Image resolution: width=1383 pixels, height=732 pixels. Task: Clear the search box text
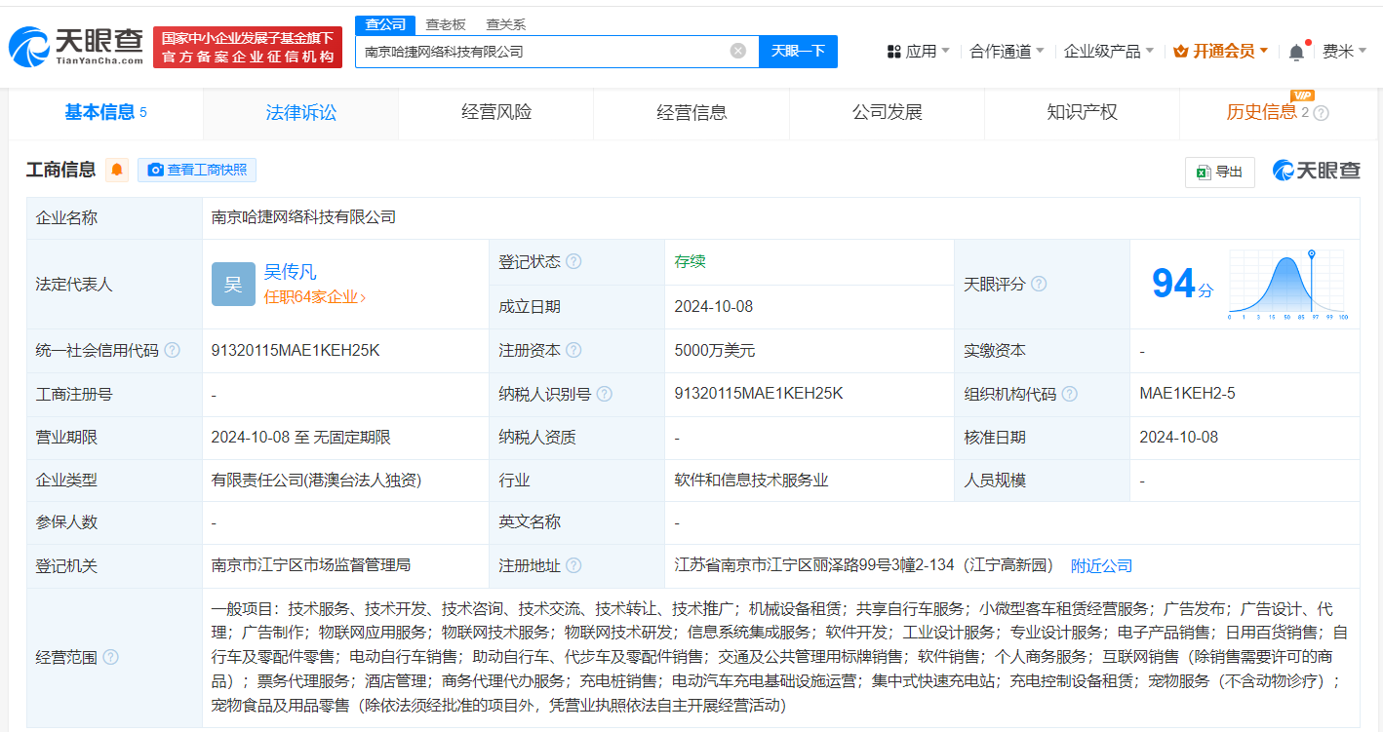[x=738, y=51]
